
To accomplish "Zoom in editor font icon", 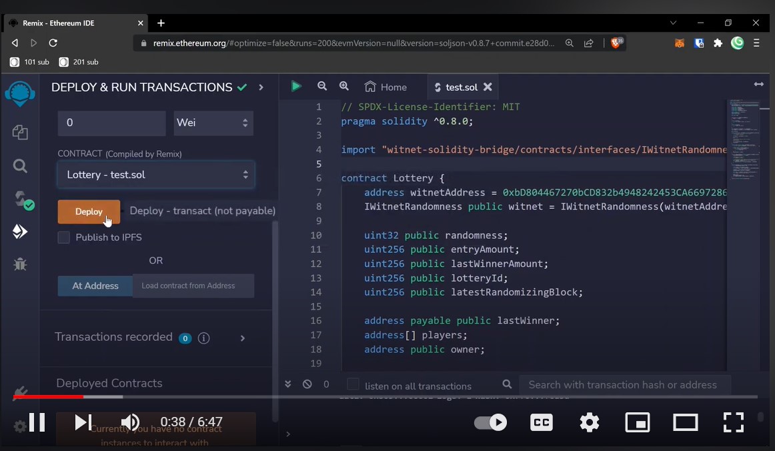I will 344,86.
